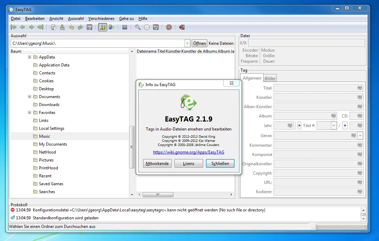Screen dimensions: 379x241
Task: Apply URL field to all files icon
Action: point(360,182)
